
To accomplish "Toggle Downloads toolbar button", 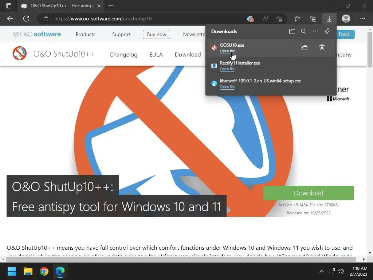I will click(x=329, y=19).
